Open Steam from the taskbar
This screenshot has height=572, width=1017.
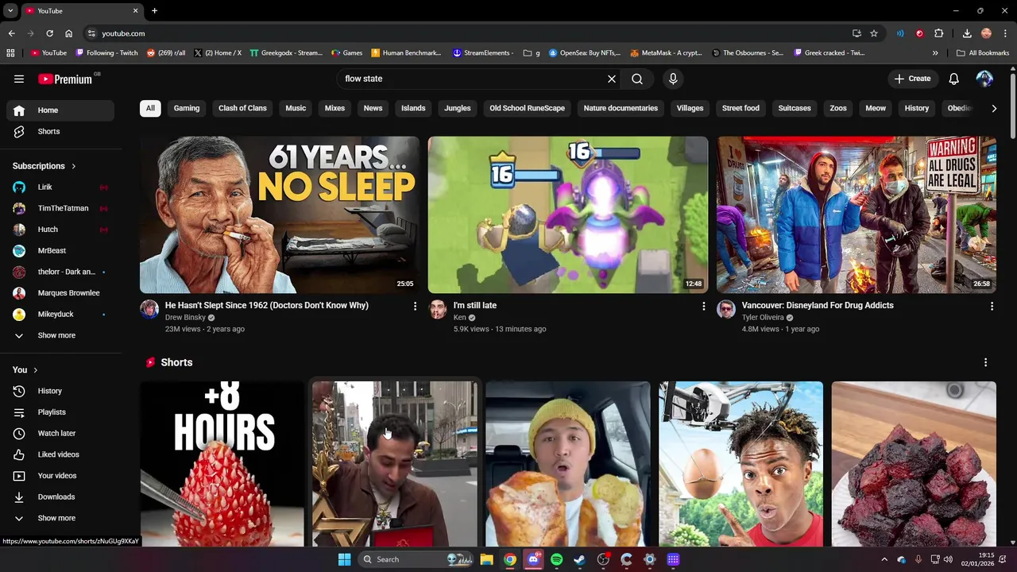pos(579,559)
